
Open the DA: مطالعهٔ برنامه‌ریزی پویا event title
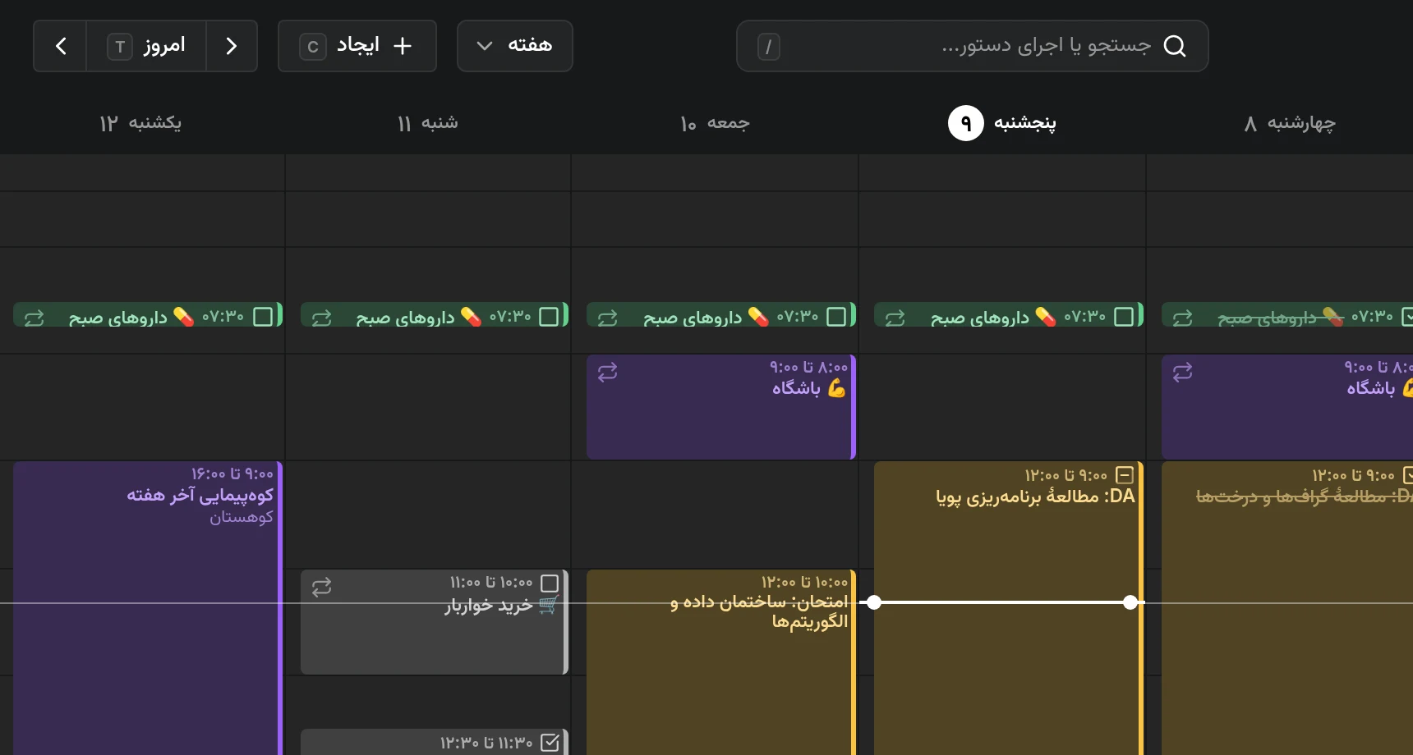click(1035, 496)
